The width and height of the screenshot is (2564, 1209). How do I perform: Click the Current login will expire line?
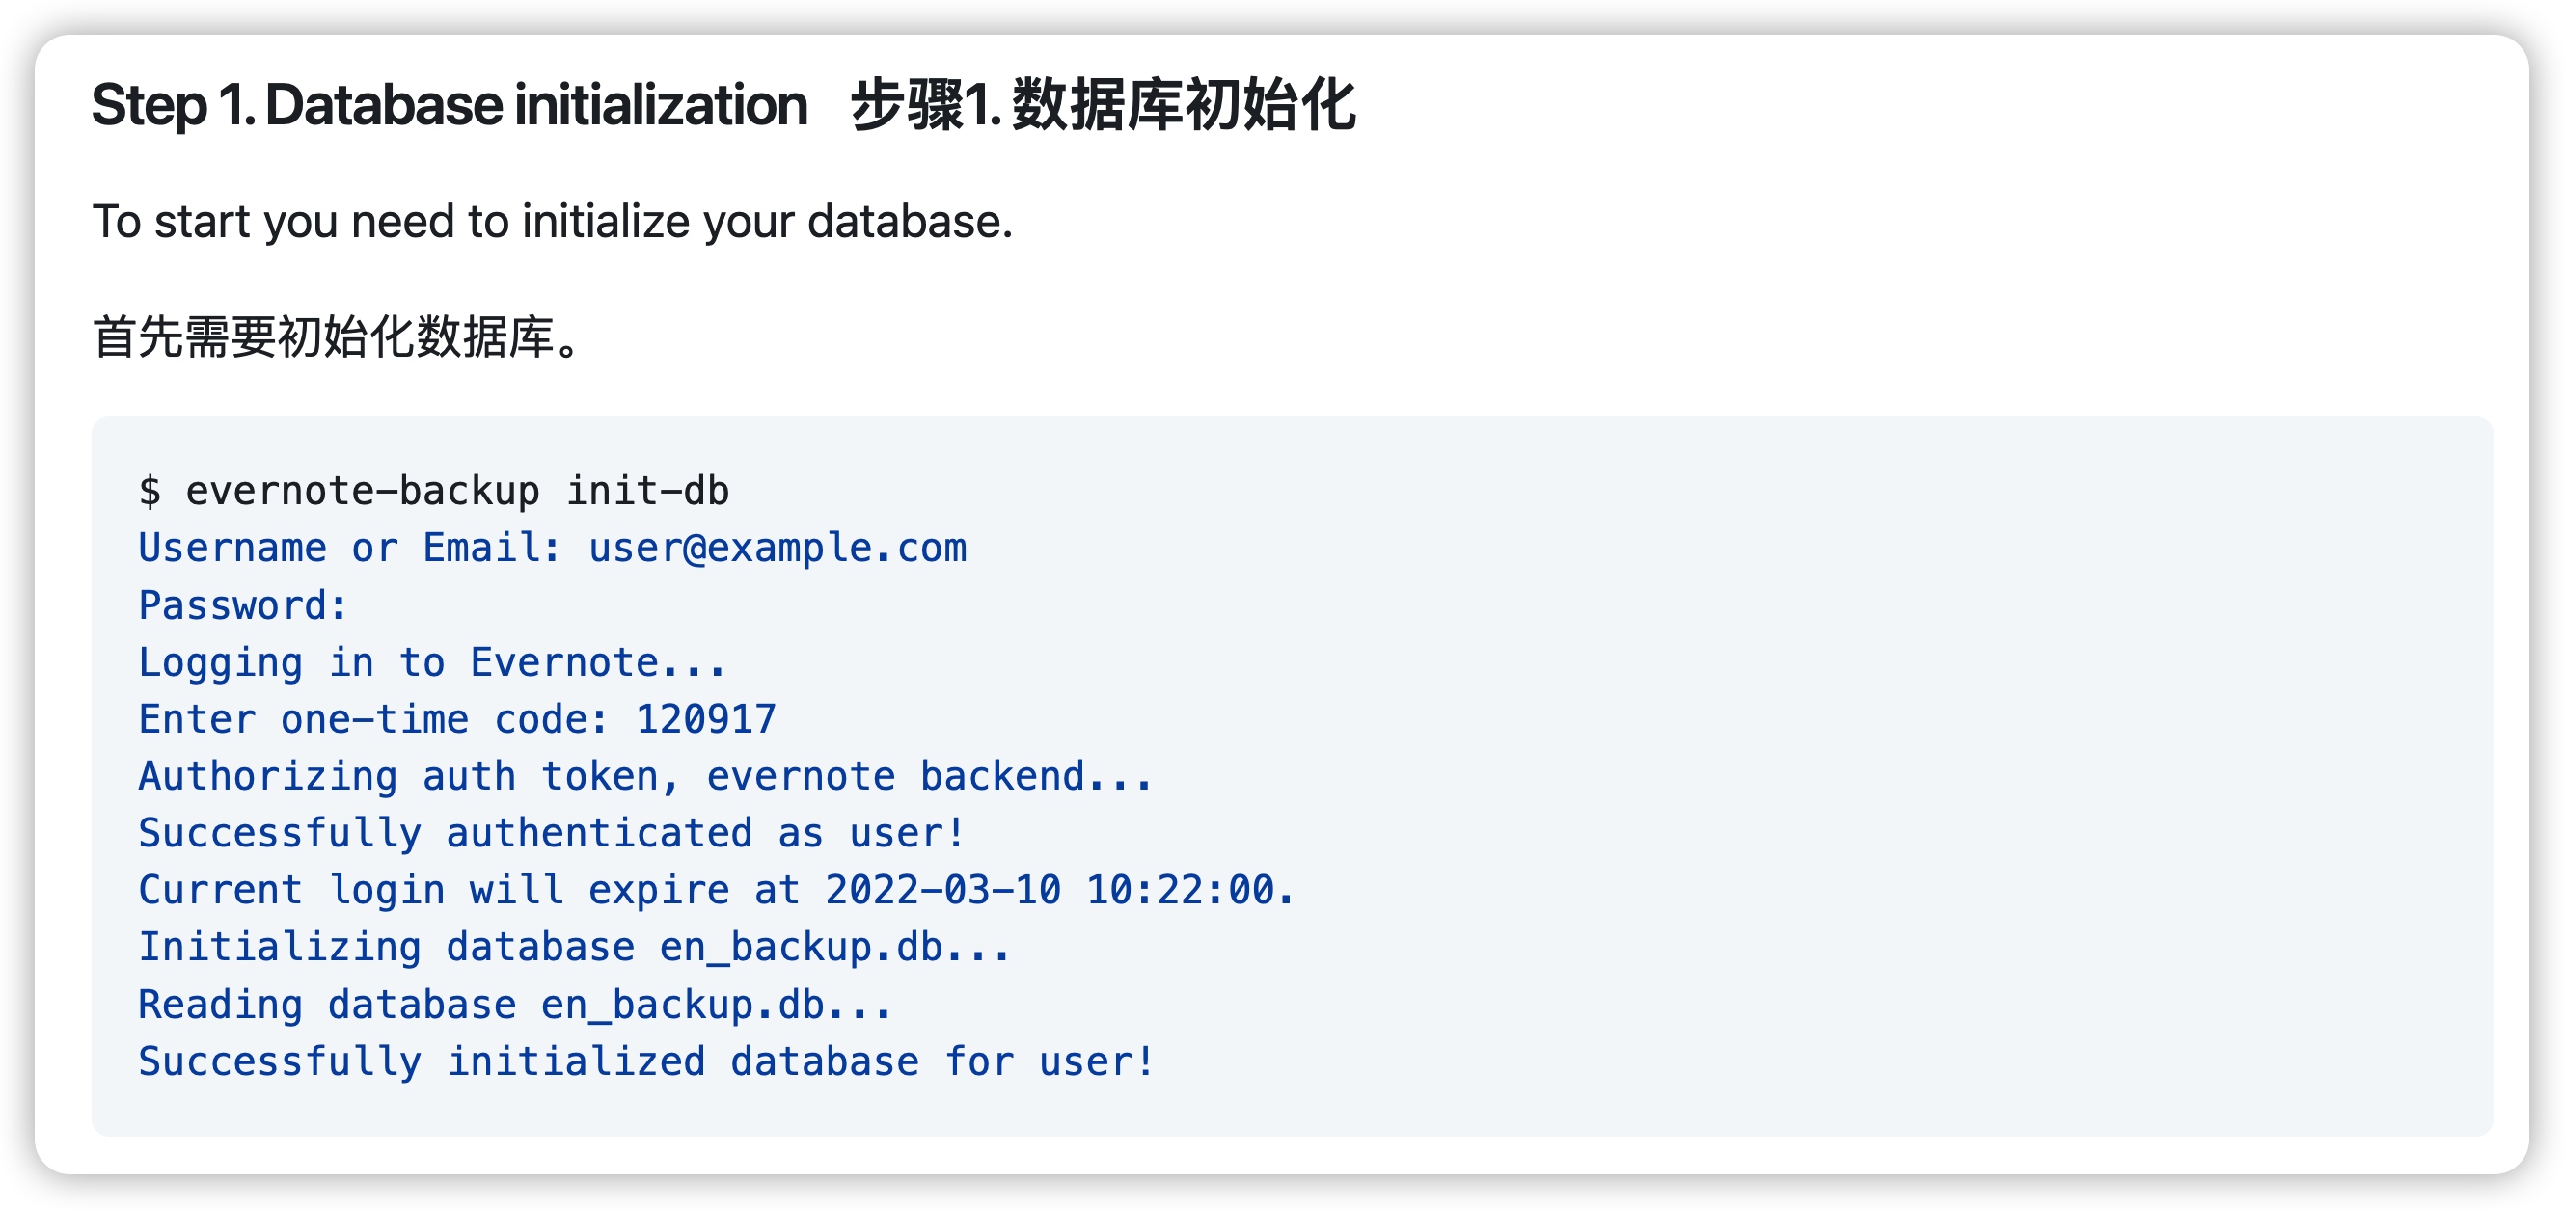click(x=717, y=891)
